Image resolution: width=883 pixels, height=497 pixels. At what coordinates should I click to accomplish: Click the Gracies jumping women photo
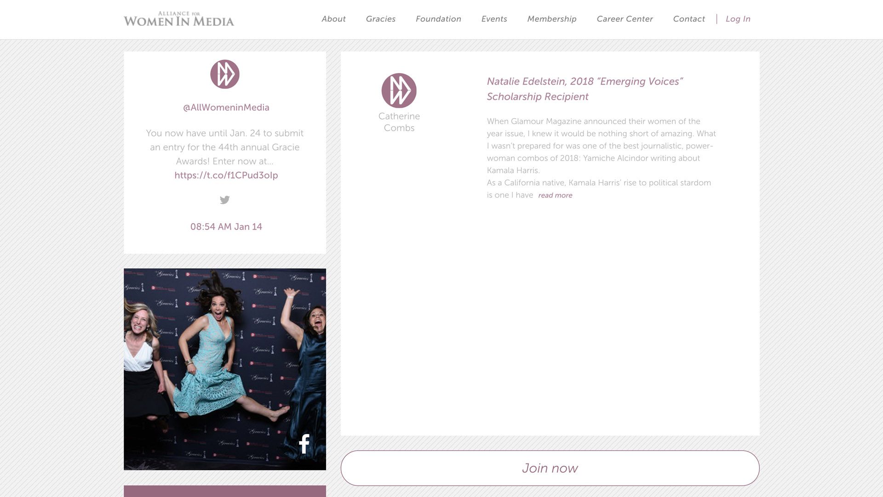[x=216, y=359]
